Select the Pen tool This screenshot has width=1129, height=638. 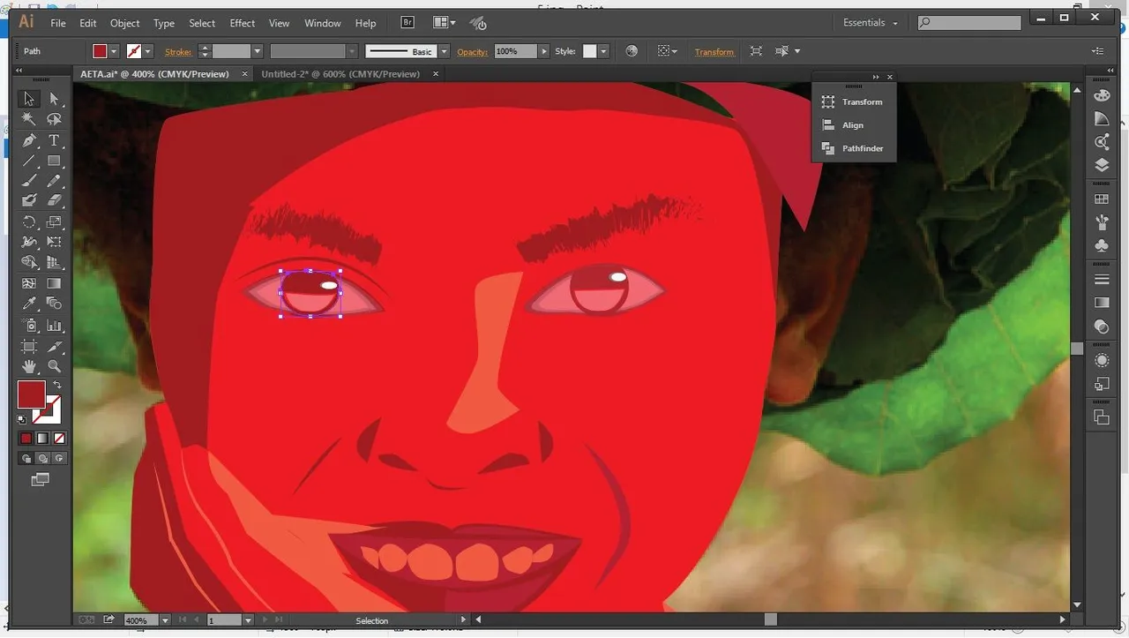[x=29, y=140]
